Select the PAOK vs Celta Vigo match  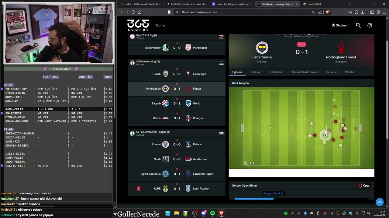click(177, 74)
